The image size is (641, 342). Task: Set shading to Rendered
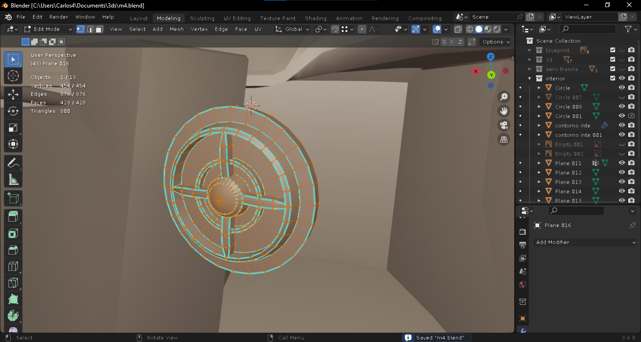[x=497, y=29]
